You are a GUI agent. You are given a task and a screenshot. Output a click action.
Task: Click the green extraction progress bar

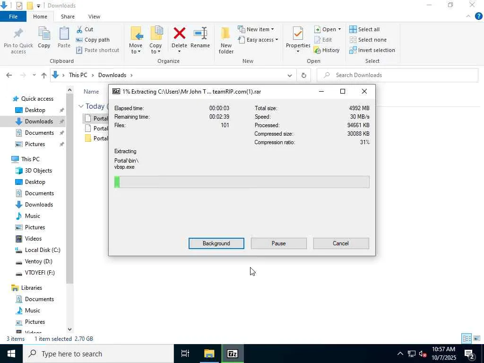tap(242, 182)
